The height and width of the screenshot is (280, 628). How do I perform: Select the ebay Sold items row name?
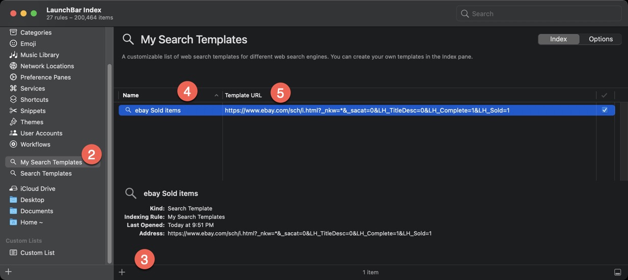[158, 110]
